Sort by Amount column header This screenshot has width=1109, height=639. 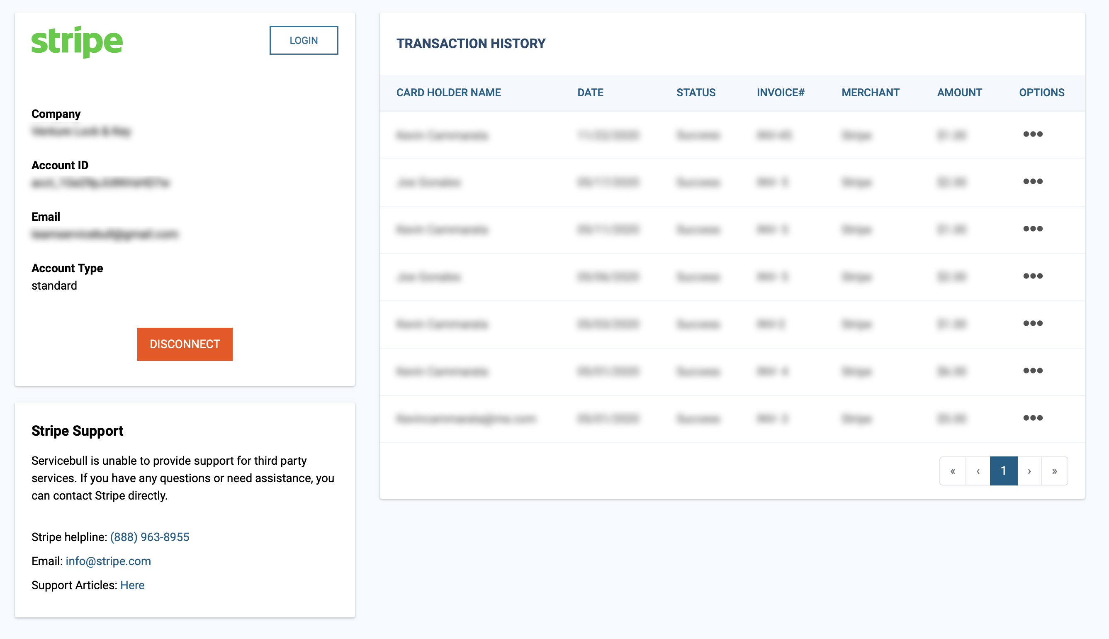[x=959, y=93]
